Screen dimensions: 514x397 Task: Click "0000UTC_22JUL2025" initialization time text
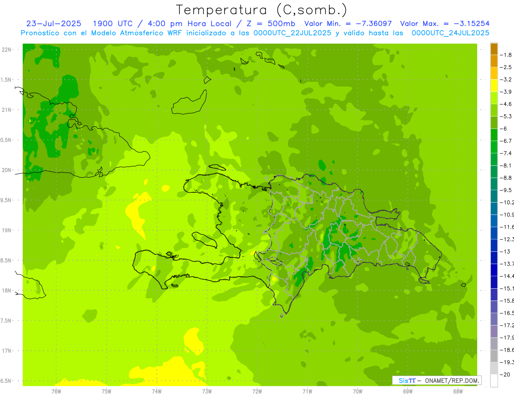click(x=293, y=33)
